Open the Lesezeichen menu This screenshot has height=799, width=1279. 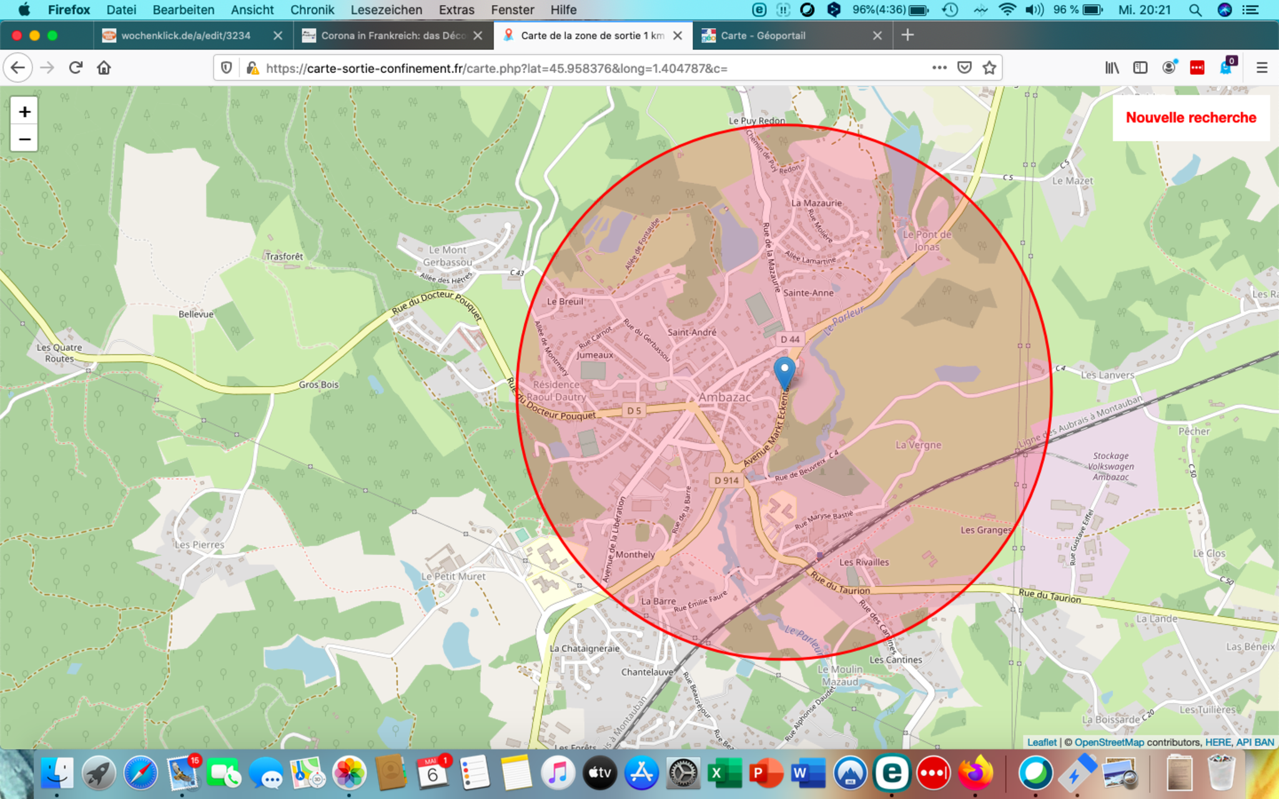pos(386,10)
